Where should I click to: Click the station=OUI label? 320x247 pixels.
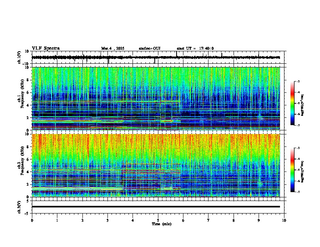point(149,48)
